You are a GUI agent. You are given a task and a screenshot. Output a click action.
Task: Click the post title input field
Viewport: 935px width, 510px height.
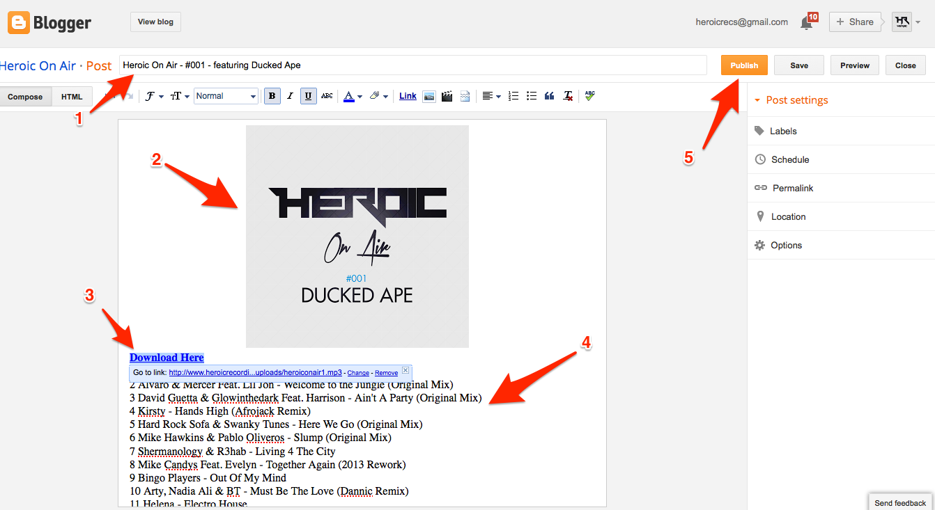(412, 65)
